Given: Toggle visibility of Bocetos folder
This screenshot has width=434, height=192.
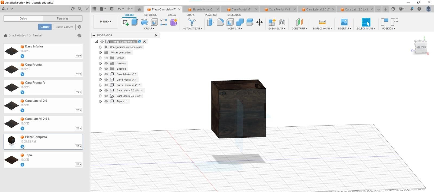Looking at the screenshot, I should [x=106, y=69].
